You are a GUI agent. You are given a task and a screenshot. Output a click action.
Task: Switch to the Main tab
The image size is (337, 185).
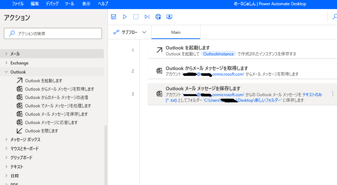point(176,32)
